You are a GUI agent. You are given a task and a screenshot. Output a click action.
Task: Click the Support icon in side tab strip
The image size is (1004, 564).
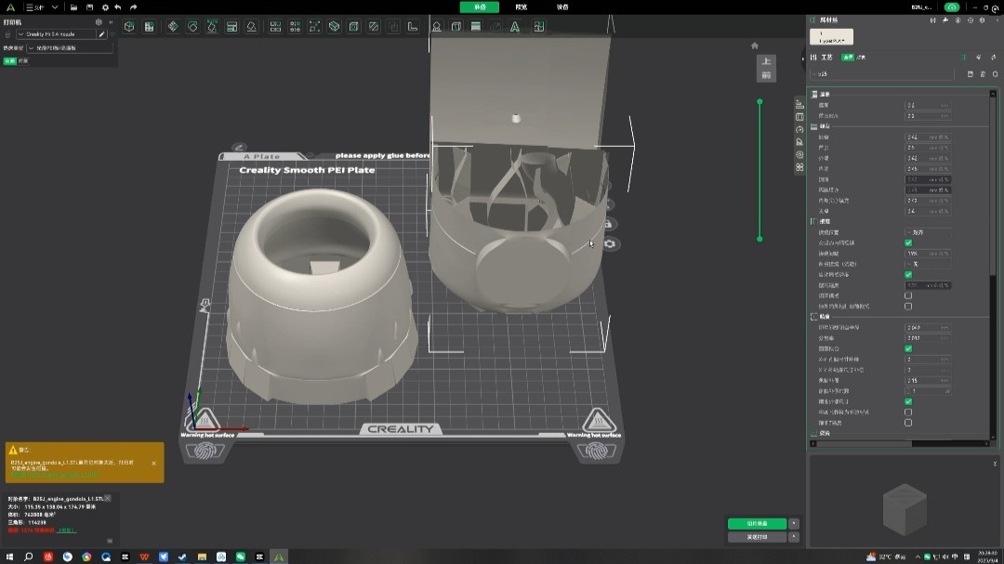tap(799, 142)
